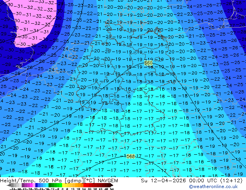Click the pink -30 swatch in the legend

[x=34, y=185]
